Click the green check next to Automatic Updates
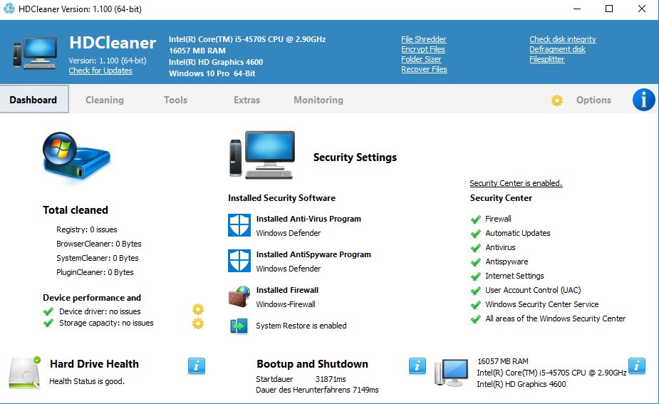659x404 pixels. click(476, 234)
